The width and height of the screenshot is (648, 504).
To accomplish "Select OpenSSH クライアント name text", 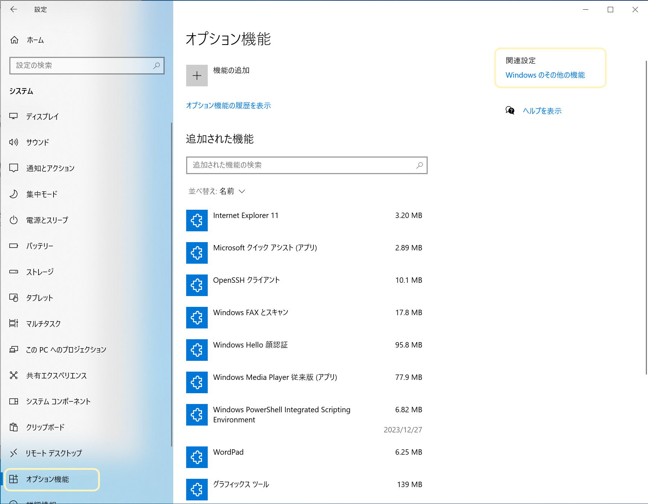I will [247, 280].
